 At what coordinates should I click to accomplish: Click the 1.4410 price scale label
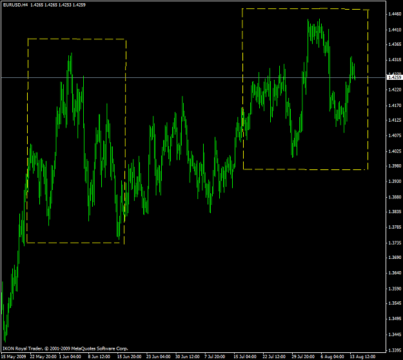click(x=395, y=30)
